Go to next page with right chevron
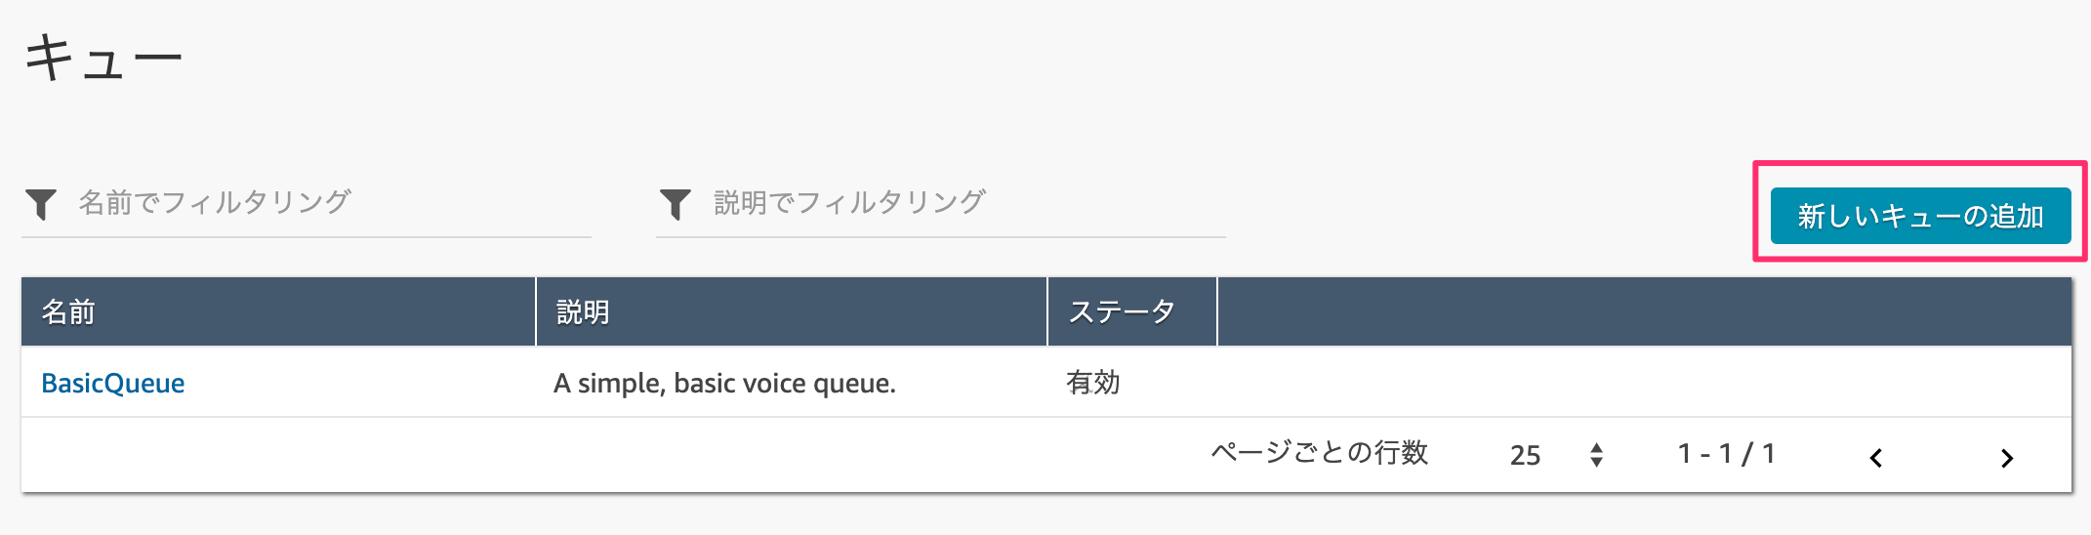Screen dimensions: 2091x535 pos(2006,458)
